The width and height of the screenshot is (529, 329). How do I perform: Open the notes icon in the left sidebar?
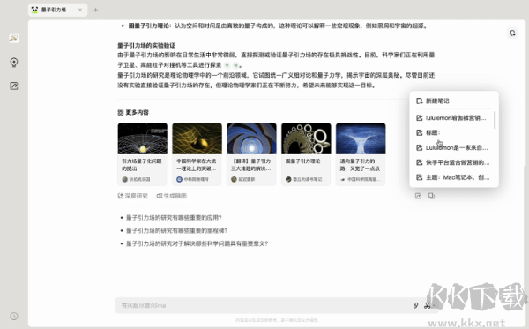14,86
